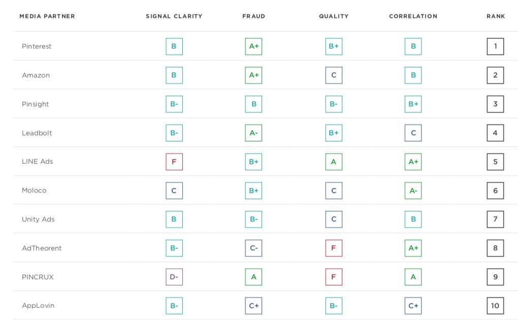This screenshot has width=518, height=320.
Task: Select the Leadbolt partner name
Action: click(37, 133)
